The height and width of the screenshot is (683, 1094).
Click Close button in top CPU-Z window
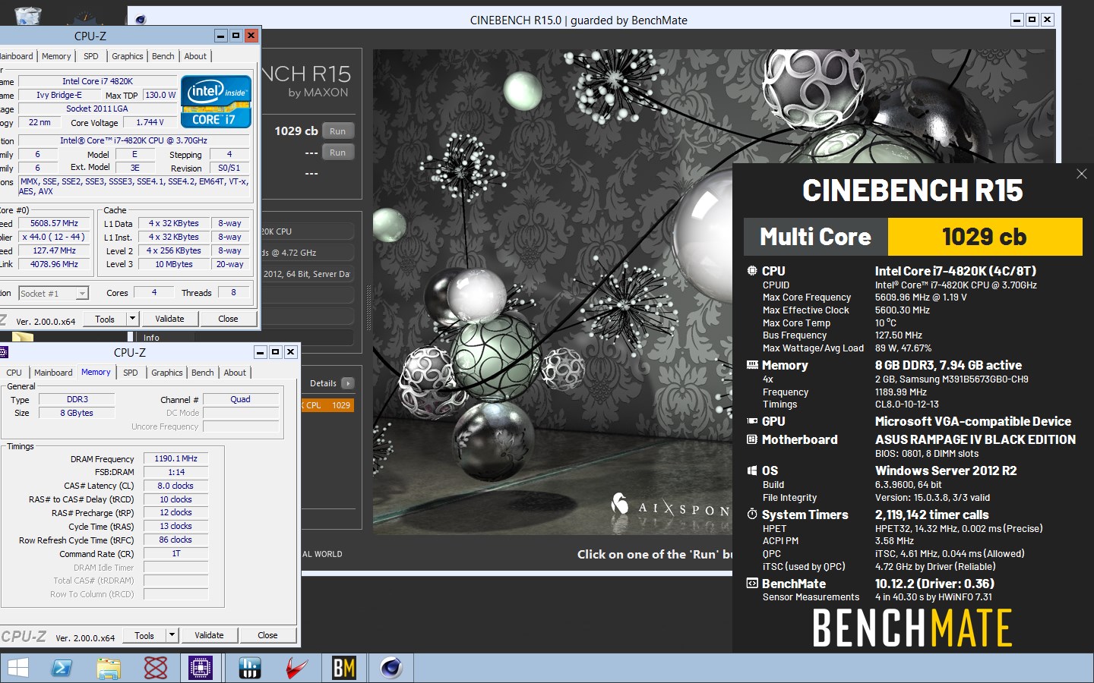coord(228,319)
